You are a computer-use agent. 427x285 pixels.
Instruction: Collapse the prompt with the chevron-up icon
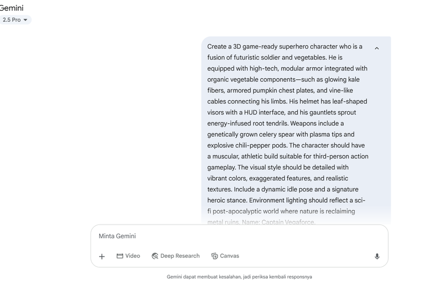(377, 48)
